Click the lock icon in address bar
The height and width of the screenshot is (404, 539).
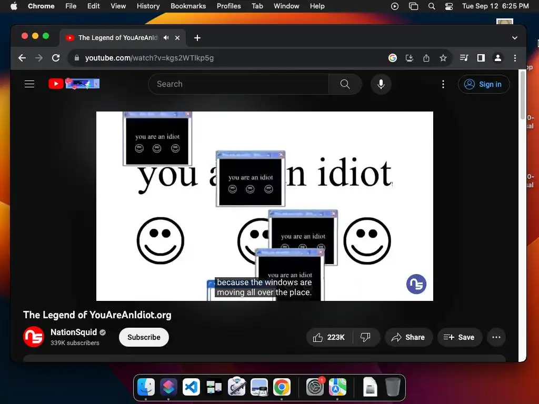pos(77,58)
